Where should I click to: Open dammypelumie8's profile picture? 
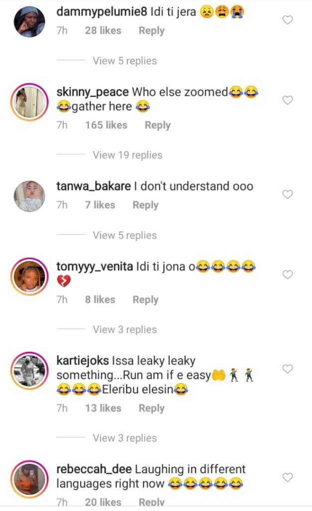[x=29, y=22]
